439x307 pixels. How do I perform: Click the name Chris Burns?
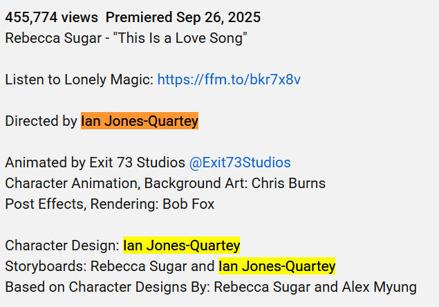288,183
